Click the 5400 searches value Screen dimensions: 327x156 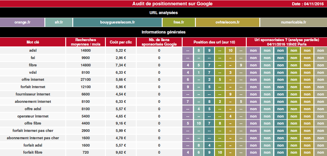[86, 116]
